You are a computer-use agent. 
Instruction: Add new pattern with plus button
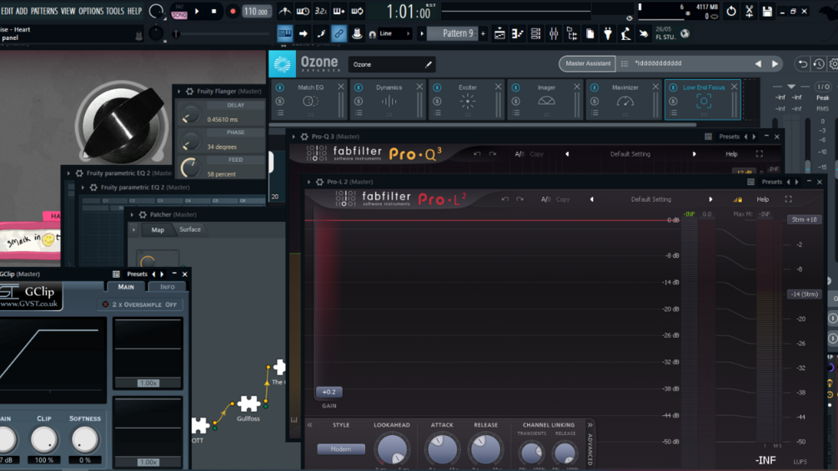(x=483, y=33)
